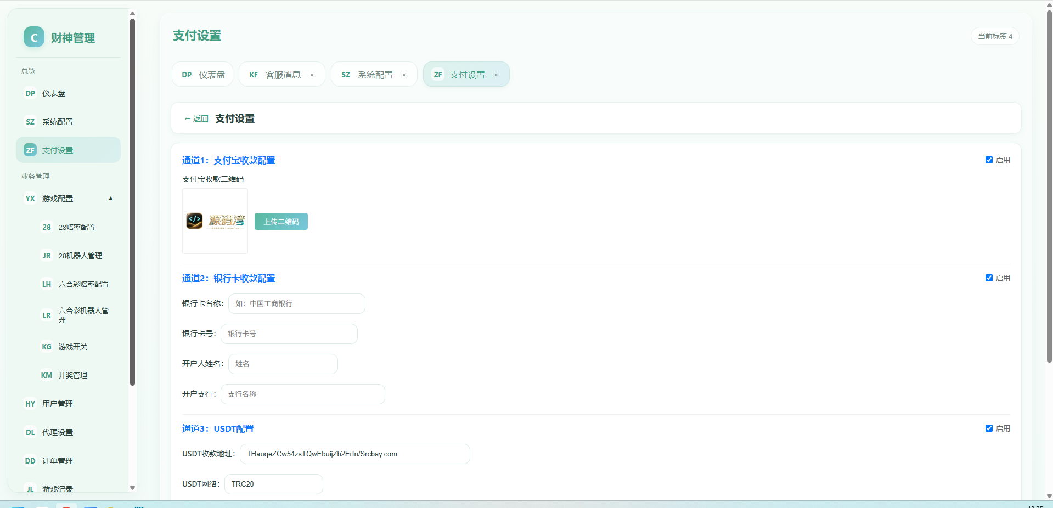Focus the 开户支行 input field
The width and height of the screenshot is (1053, 508).
pyautogui.click(x=303, y=394)
